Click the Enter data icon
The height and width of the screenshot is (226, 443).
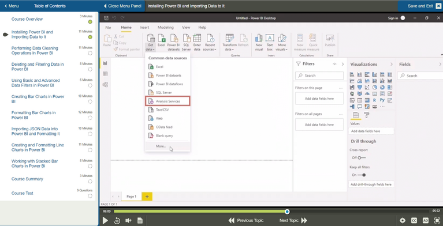click(197, 43)
